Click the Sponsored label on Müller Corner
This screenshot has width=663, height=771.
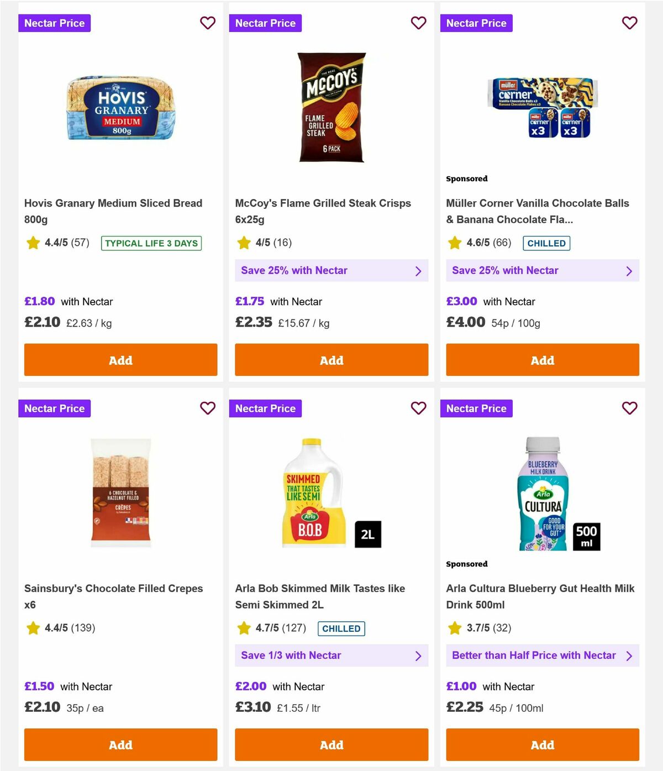467,179
